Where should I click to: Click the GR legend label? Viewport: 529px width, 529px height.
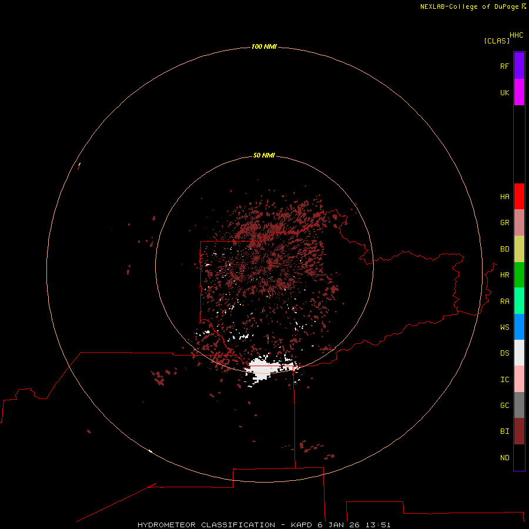point(505,223)
